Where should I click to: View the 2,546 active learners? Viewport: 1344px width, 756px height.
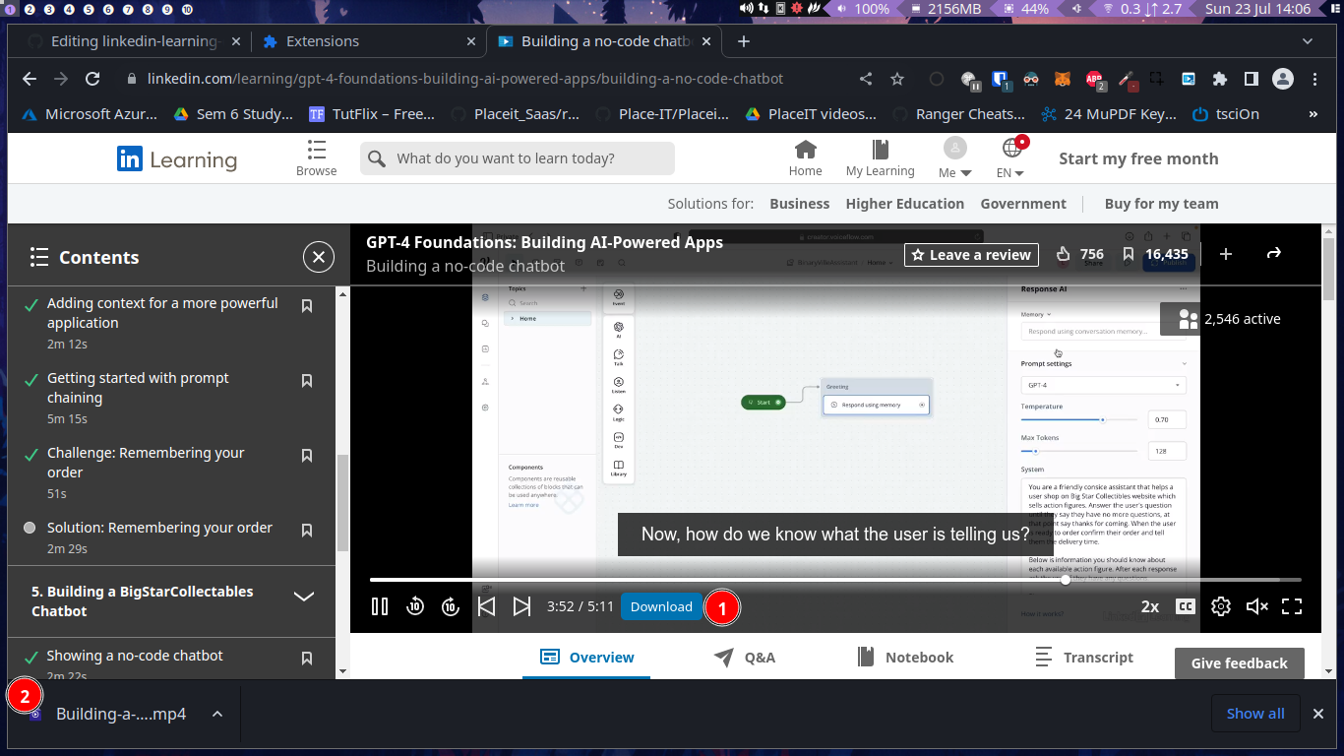tap(1230, 319)
